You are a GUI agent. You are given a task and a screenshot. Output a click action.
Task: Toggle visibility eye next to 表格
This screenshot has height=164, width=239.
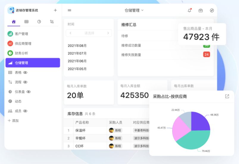pos(25,73)
